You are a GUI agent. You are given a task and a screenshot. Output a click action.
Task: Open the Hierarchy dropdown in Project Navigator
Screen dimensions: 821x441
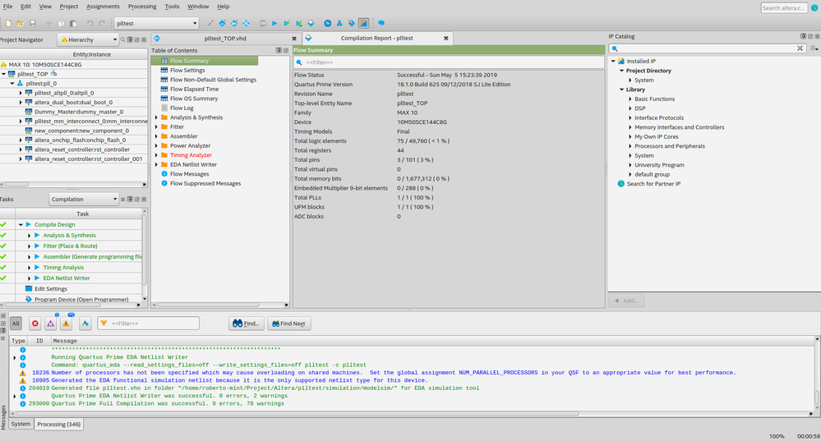tap(88, 39)
